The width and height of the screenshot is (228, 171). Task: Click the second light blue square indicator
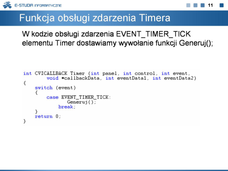(x=195, y=5)
